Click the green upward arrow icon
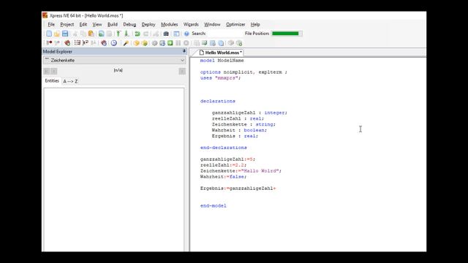This screenshot has height=263, width=468. (118, 34)
